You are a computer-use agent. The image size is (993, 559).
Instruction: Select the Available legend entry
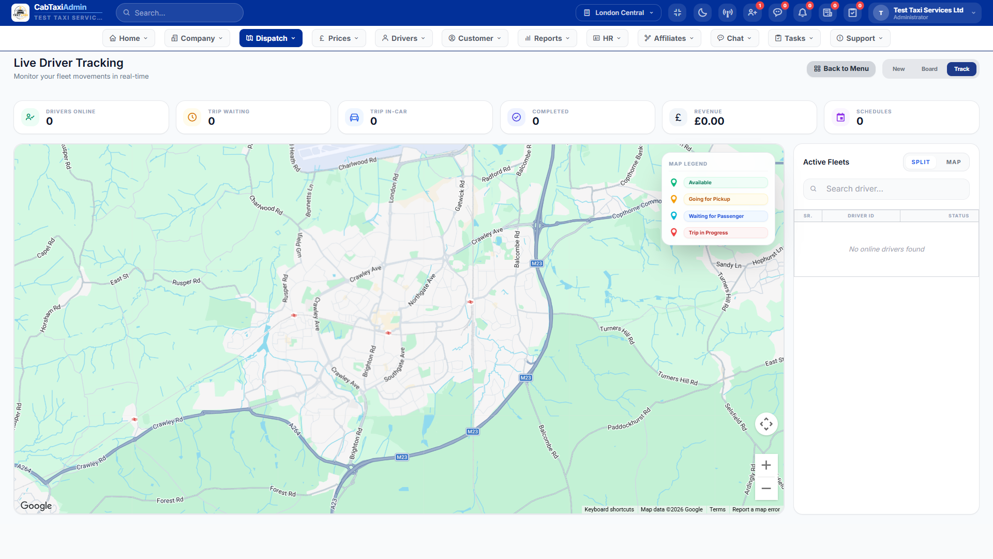coord(725,183)
